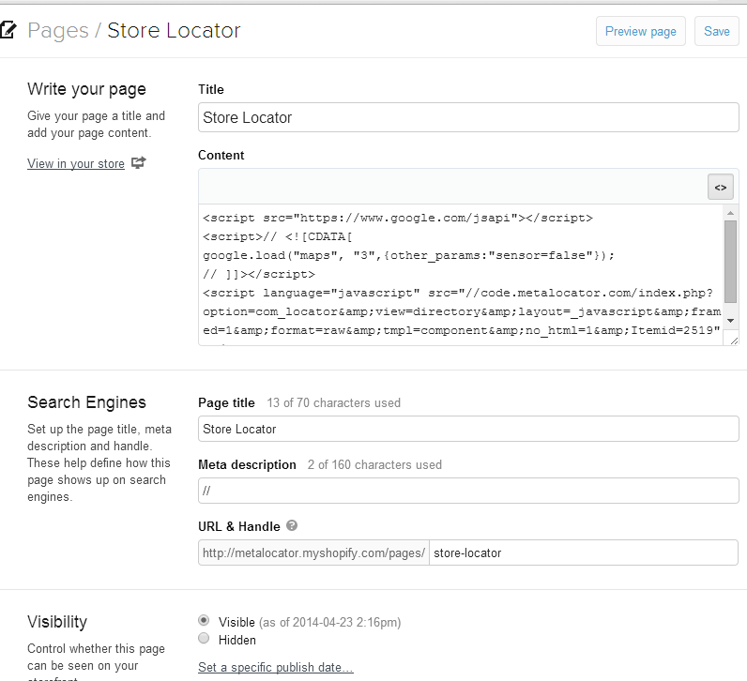747x681 pixels.
Task: Click the '2 of 160 characters used' text
Action: click(374, 465)
